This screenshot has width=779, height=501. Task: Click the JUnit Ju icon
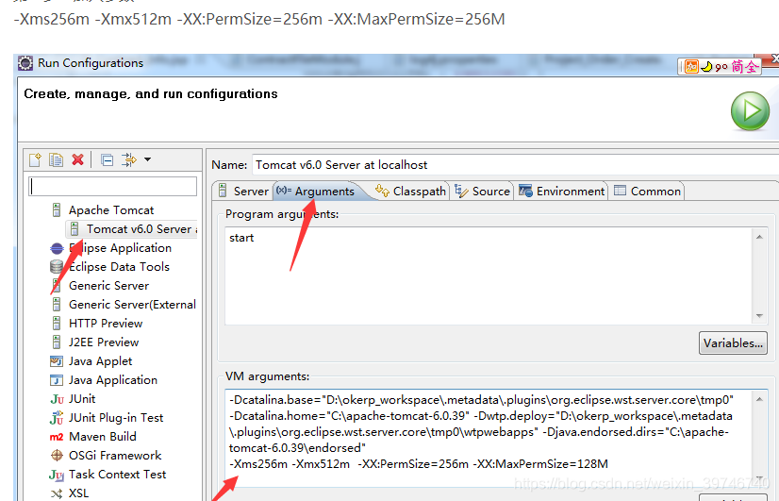coord(57,399)
